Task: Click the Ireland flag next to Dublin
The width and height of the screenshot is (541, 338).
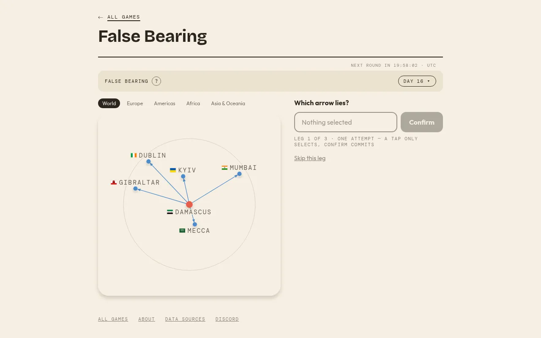Action: tap(134, 155)
